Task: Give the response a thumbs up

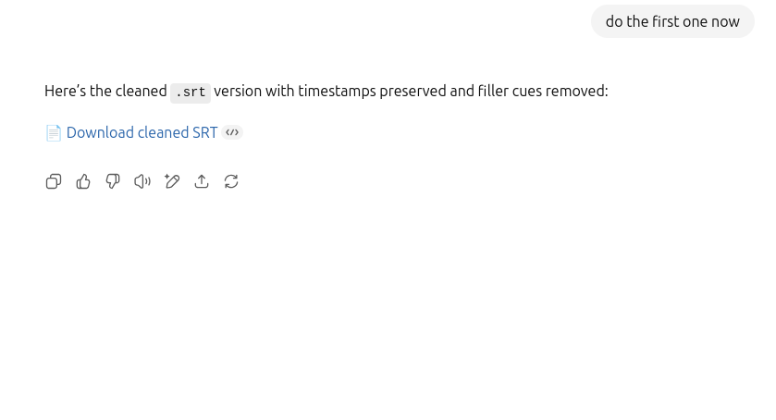Action: point(83,181)
